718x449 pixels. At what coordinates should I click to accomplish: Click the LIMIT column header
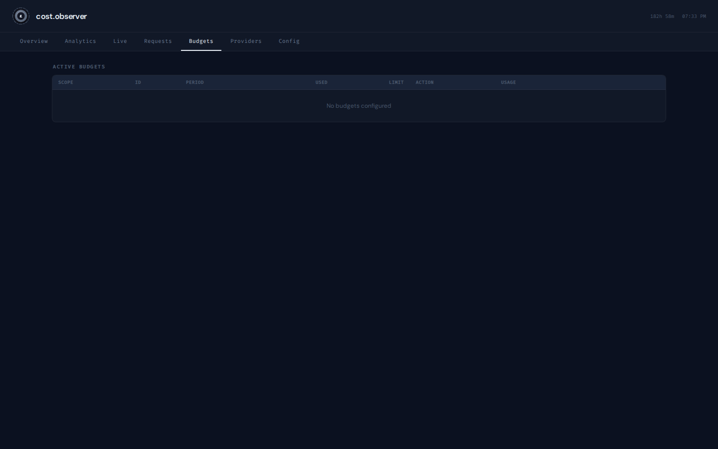click(x=396, y=82)
